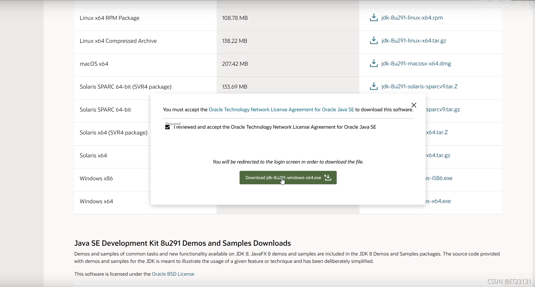Click the download icon beside jdk-8u291-linux-x64.rpm
535x287 pixels.
click(x=374, y=18)
